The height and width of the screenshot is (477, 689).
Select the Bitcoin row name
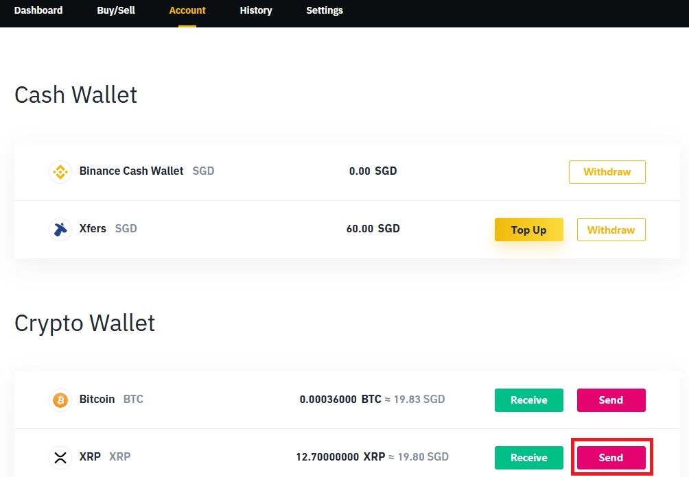pyautogui.click(x=97, y=399)
